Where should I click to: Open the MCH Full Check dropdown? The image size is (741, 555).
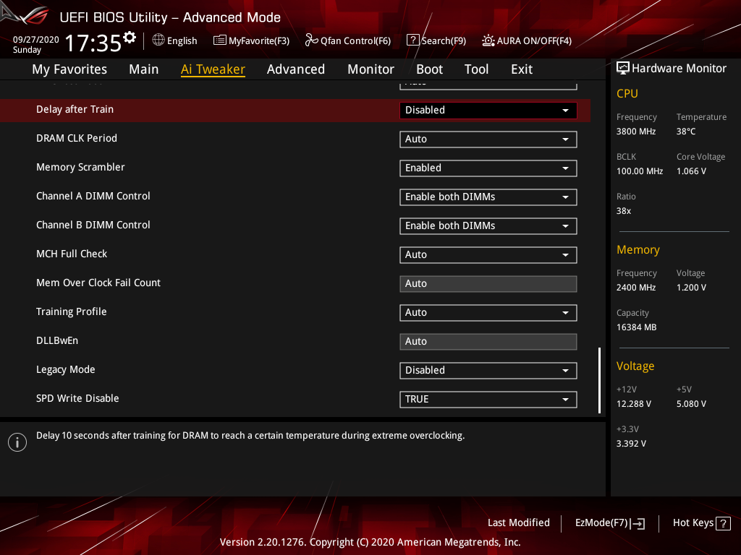pyautogui.click(x=488, y=255)
